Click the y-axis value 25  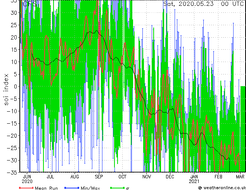14,25
